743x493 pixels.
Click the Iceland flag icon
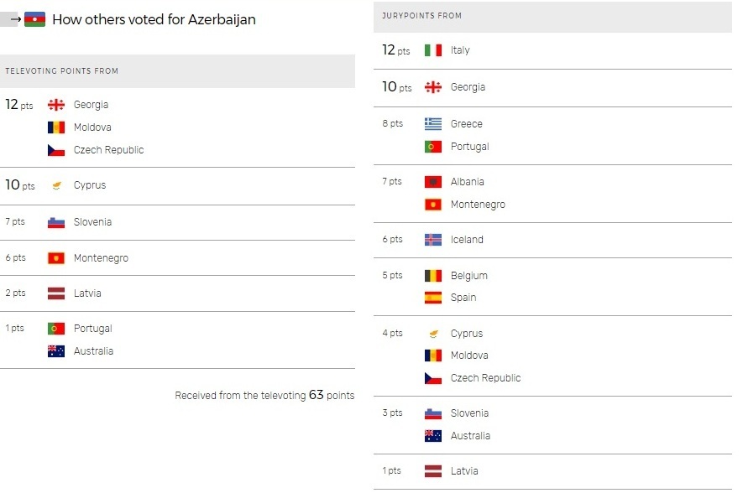pyautogui.click(x=433, y=240)
